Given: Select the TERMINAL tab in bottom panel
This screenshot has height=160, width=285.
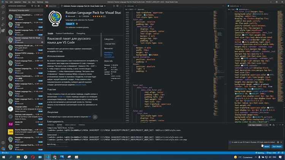Looking at the screenshot, I should [81, 125].
